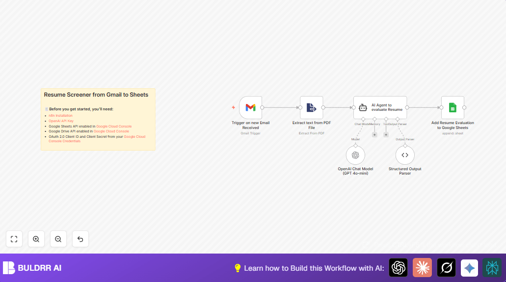The width and height of the screenshot is (506, 282).
Task: Click the 'append: sheet' subtitle
Action: pyautogui.click(x=453, y=133)
